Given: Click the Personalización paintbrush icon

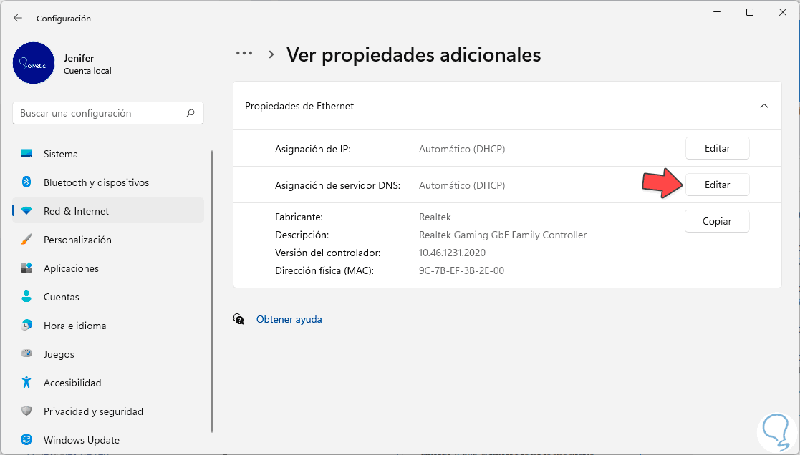Looking at the screenshot, I should coord(26,240).
